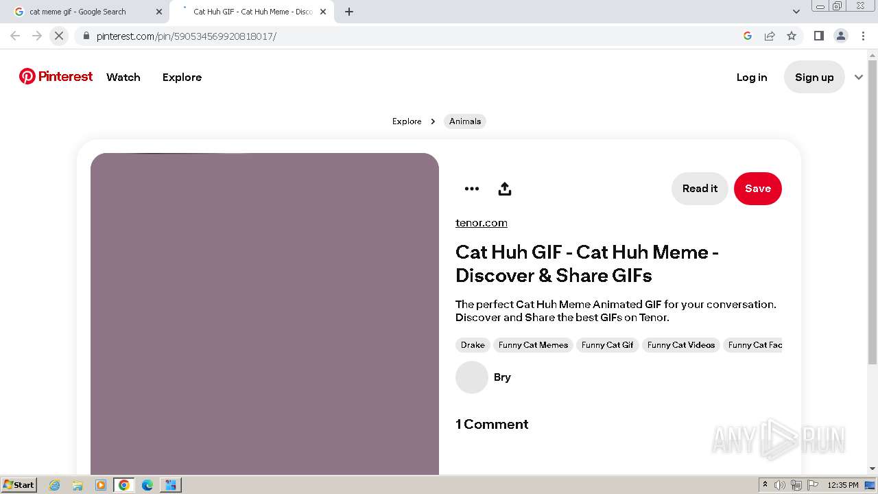
Task: Click the system clock showing 12:35 PM
Action: tap(843, 485)
